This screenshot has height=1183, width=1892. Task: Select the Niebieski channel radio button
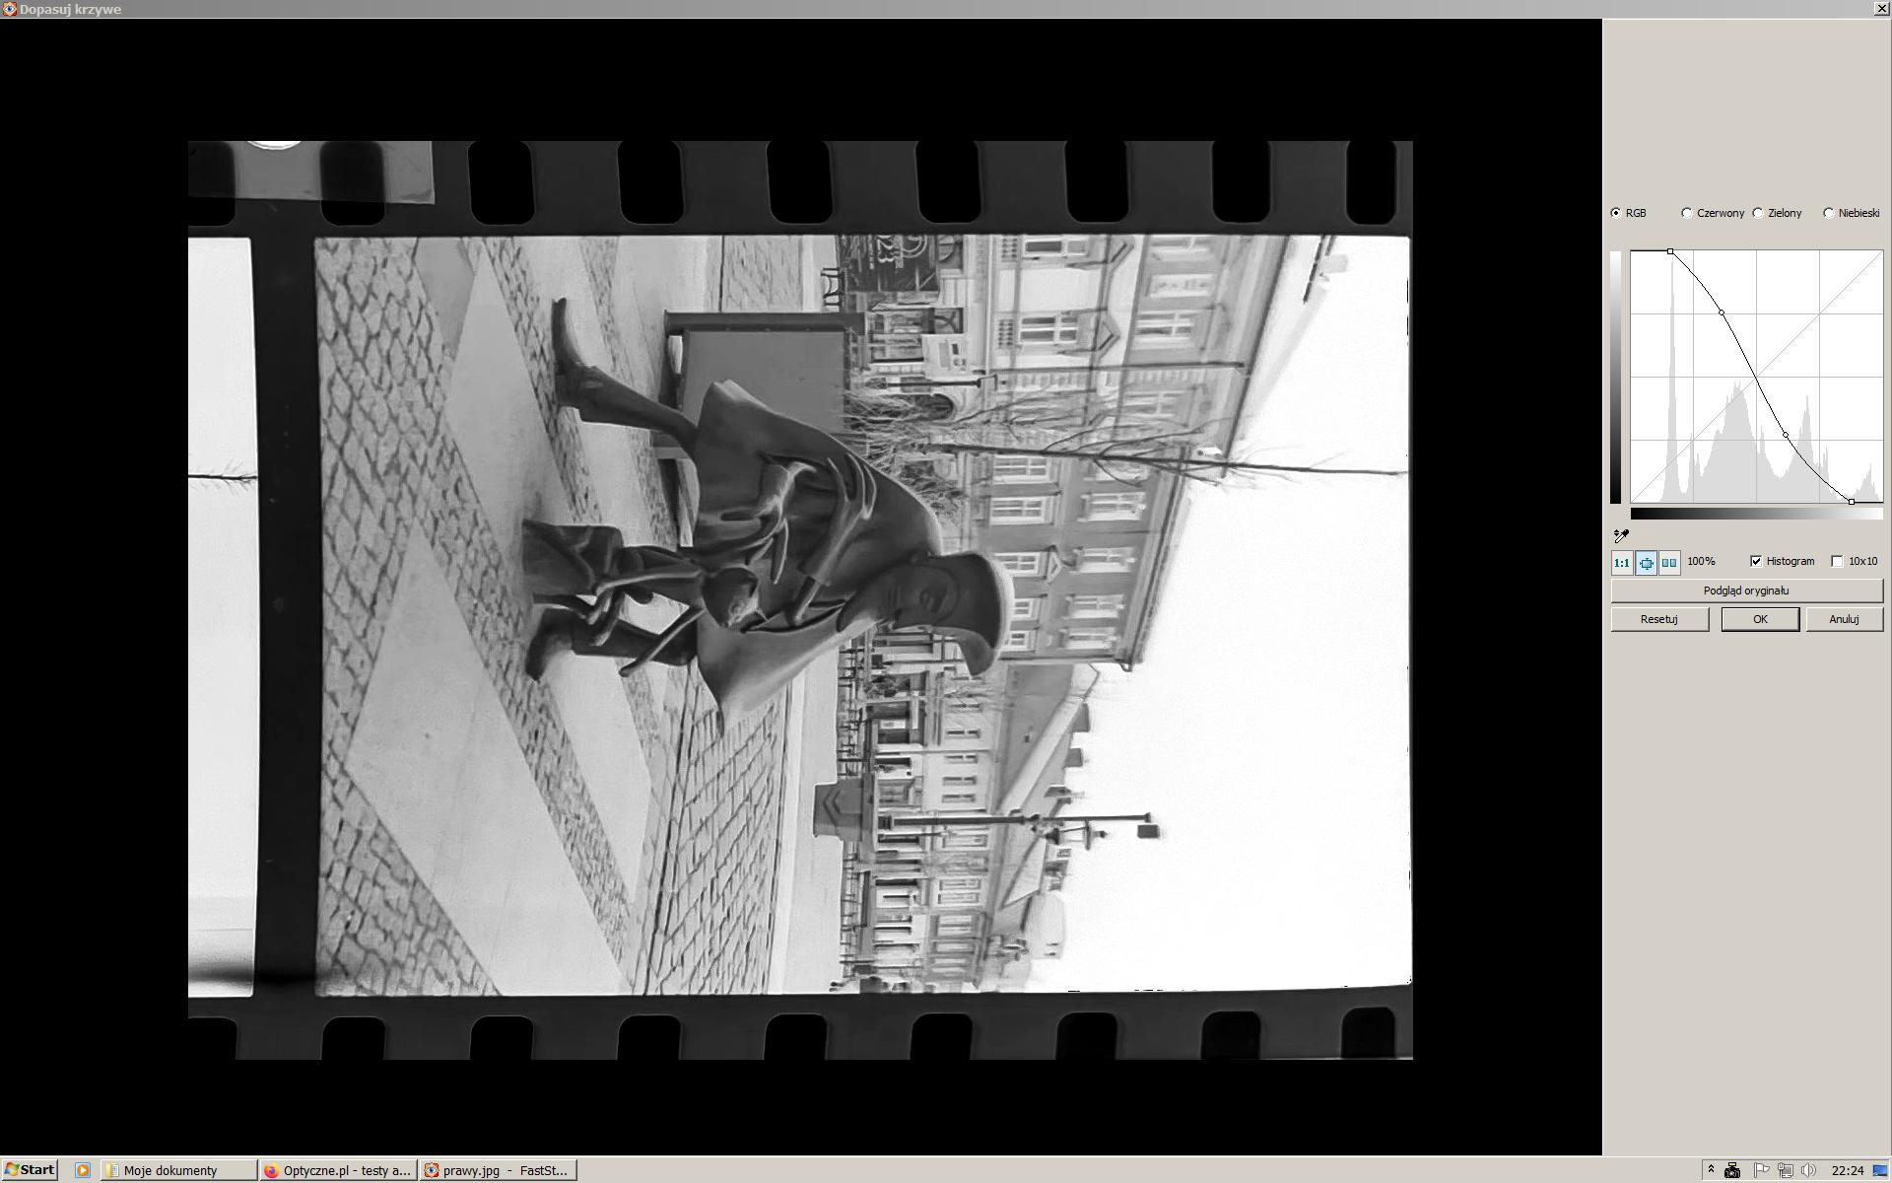tap(1829, 213)
